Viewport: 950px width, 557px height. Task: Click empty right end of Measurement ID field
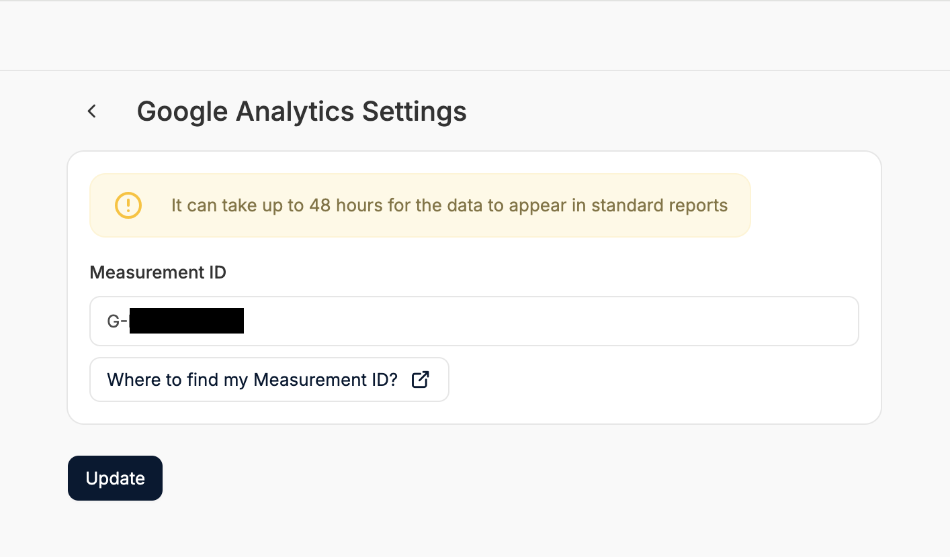[773, 321]
